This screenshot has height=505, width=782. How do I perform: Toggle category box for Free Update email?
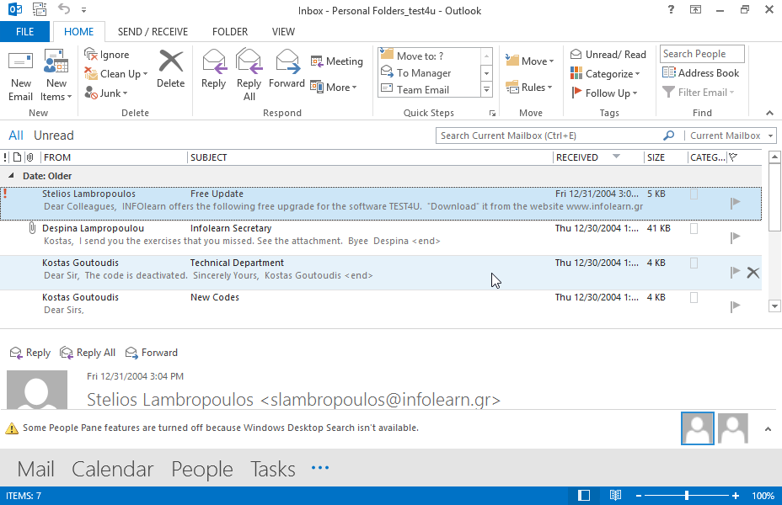(x=694, y=194)
